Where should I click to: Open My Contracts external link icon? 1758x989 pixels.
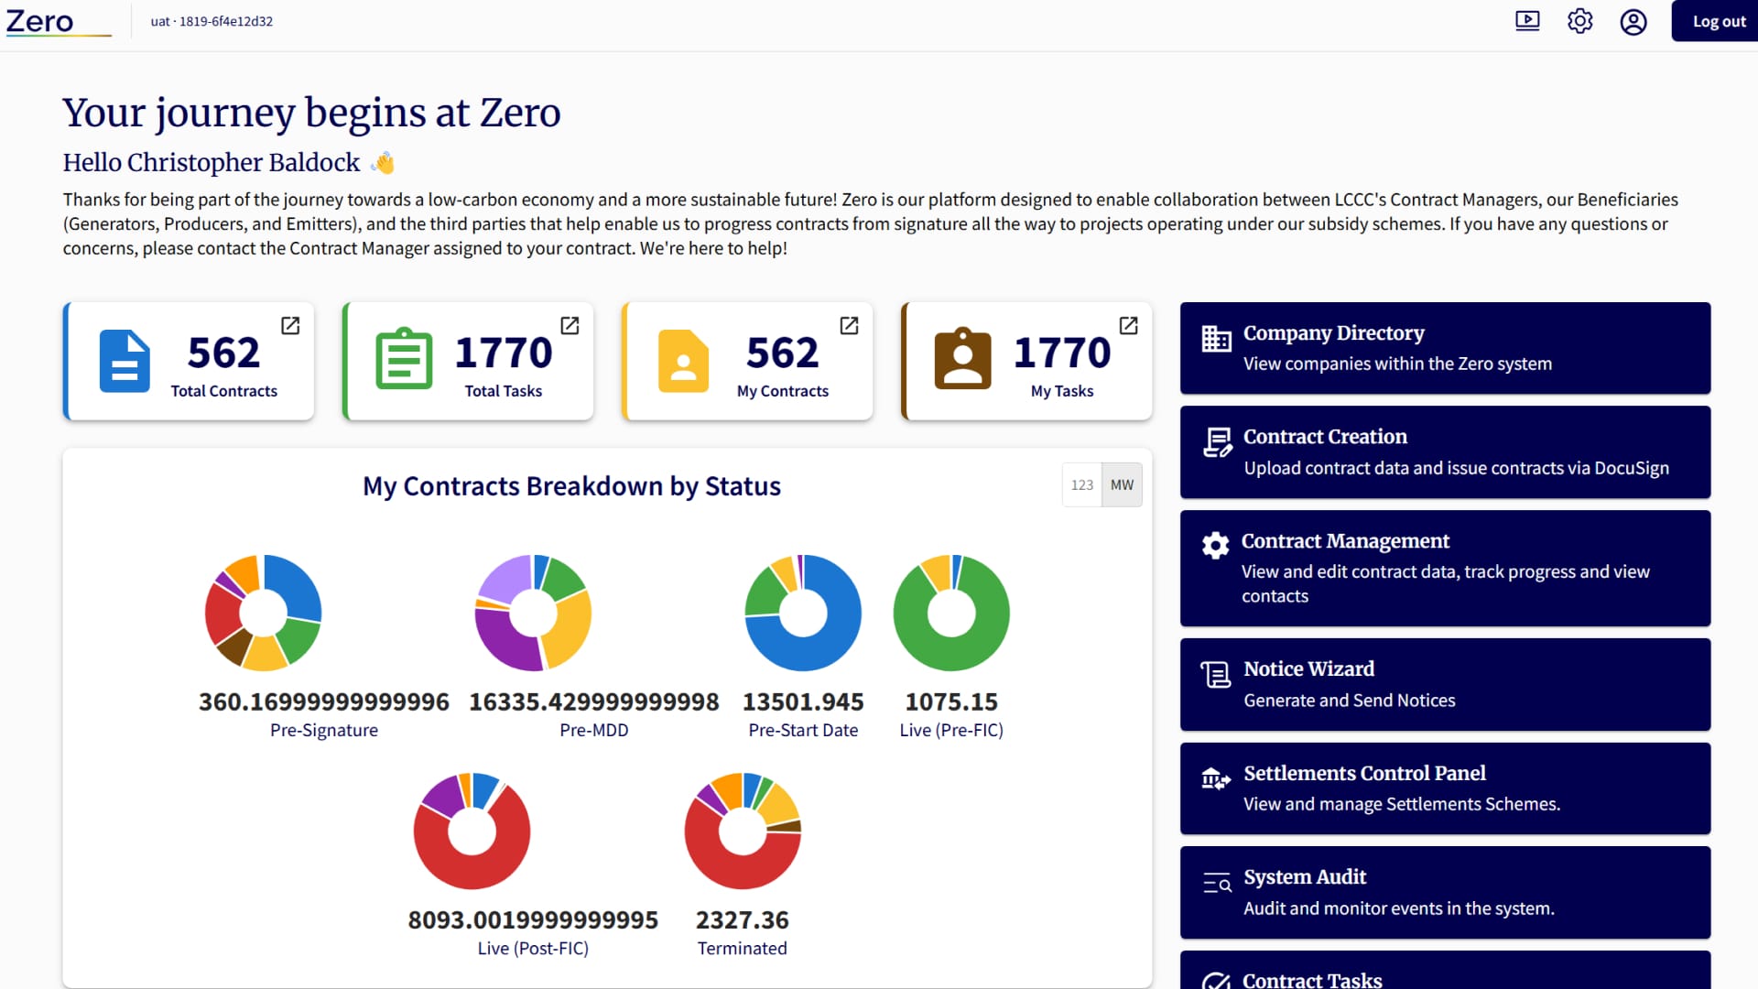click(849, 325)
